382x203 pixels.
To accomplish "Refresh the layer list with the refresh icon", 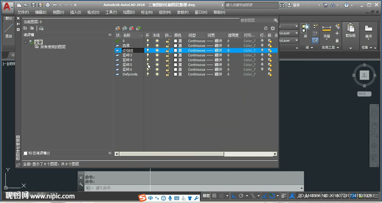I will click(266, 28).
